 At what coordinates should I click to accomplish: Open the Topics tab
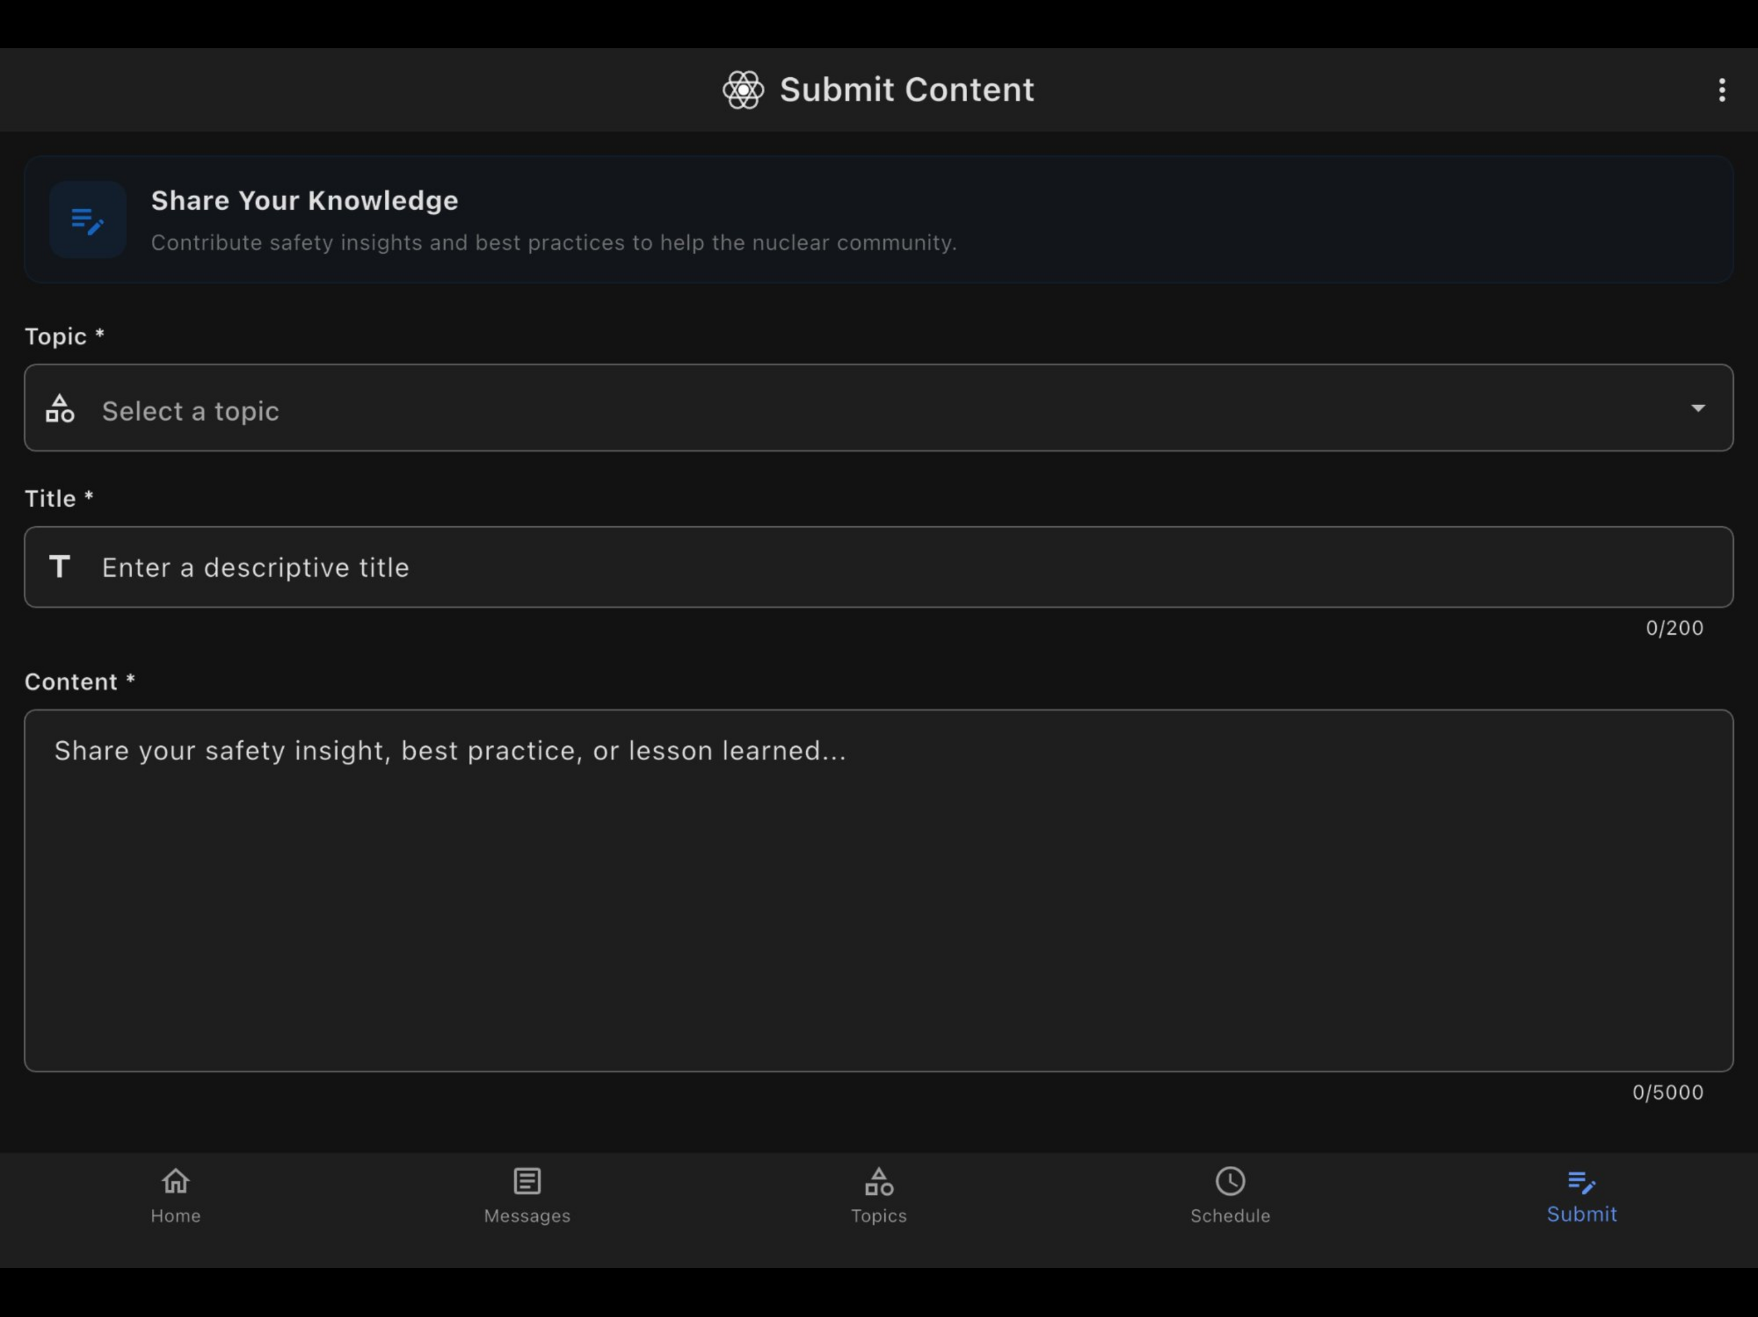point(879,1196)
